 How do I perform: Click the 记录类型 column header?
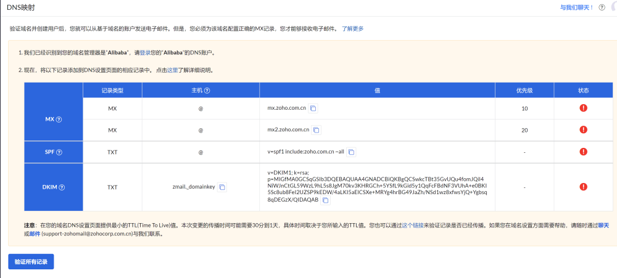(112, 91)
